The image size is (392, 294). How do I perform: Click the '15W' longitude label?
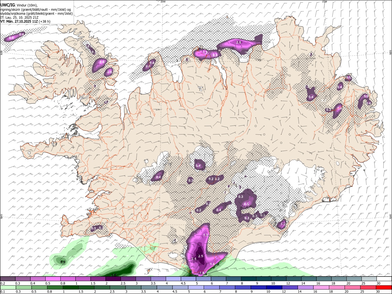click(324, 2)
